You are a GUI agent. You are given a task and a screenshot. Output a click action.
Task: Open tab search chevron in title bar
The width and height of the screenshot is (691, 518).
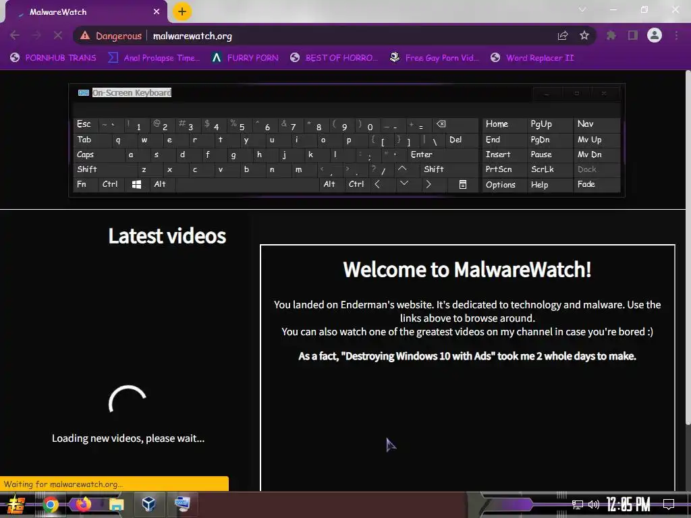click(582, 9)
